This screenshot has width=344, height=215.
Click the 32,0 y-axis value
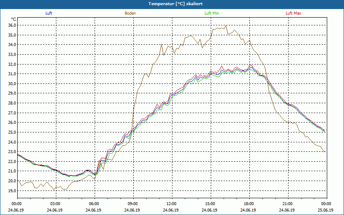pos(12,64)
